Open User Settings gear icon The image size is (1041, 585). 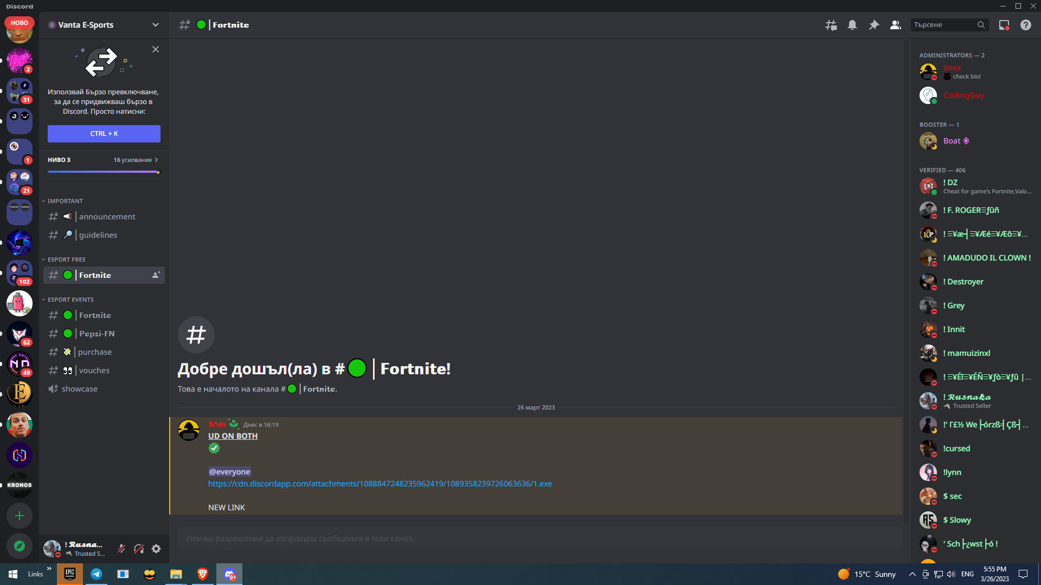click(x=156, y=549)
